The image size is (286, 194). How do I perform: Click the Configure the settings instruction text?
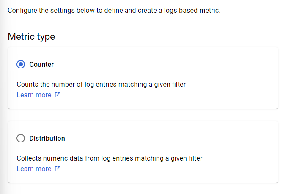114,10
